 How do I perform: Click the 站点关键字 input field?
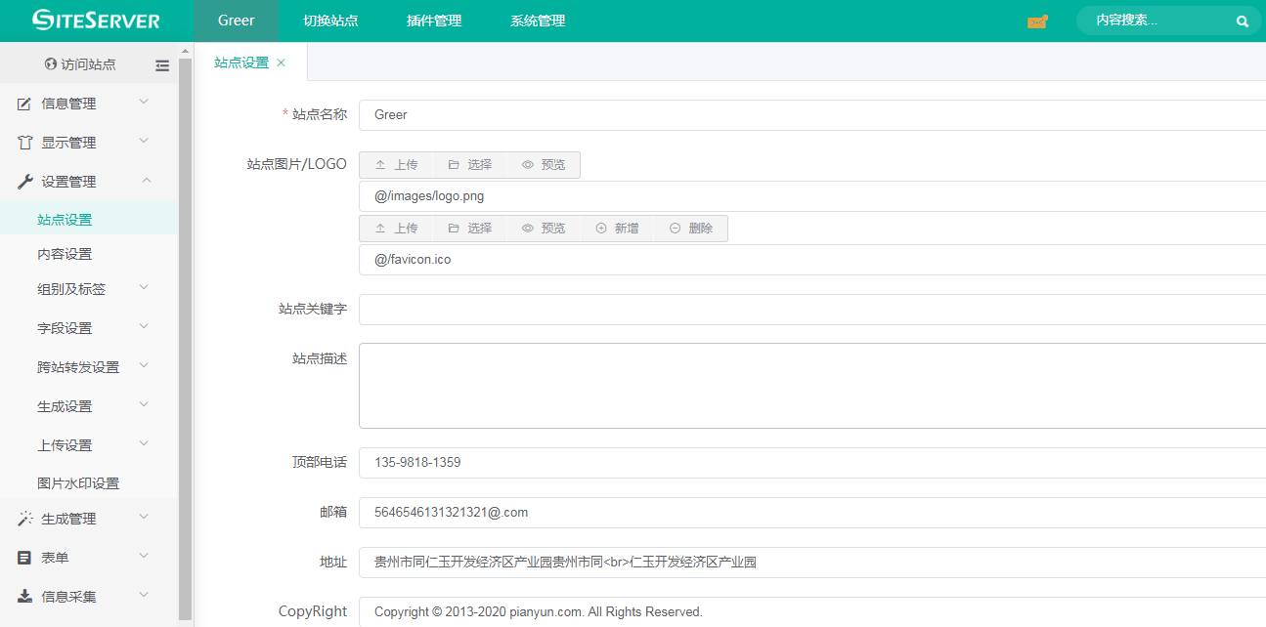(x=811, y=310)
